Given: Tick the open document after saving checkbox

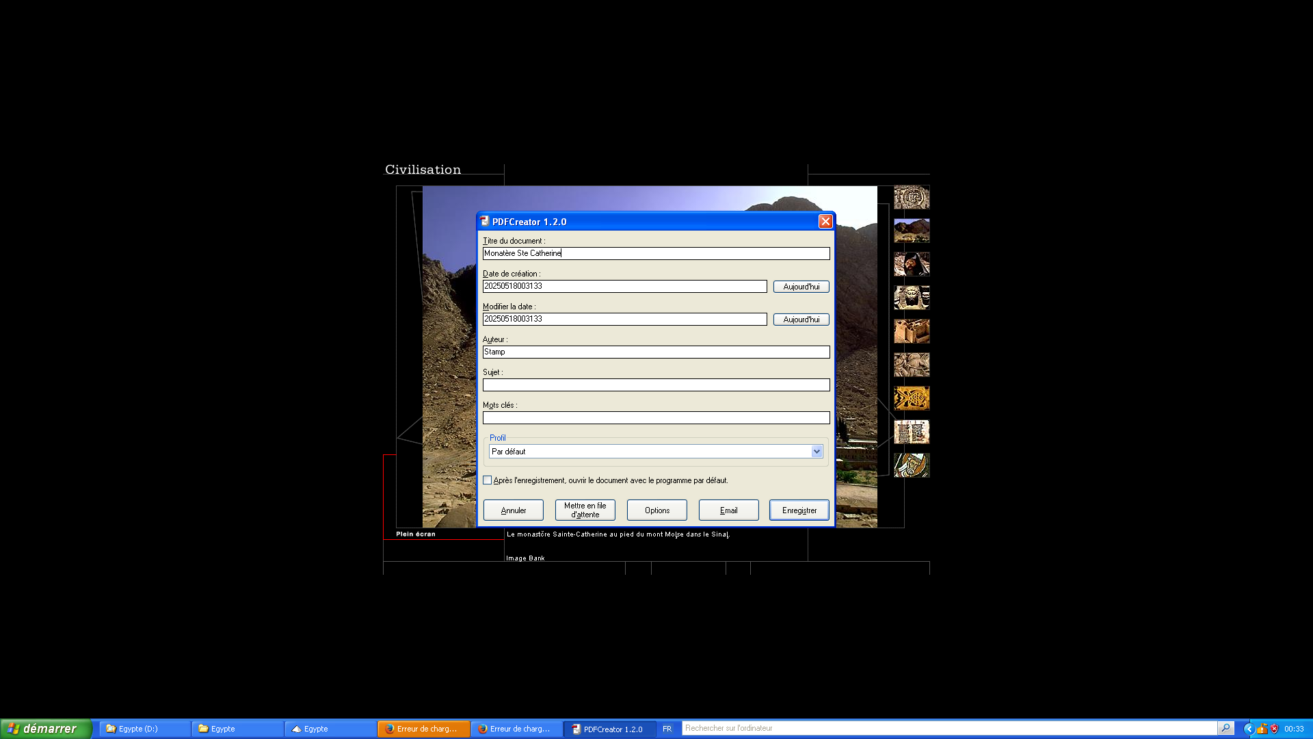Looking at the screenshot, I should point(488,480).
